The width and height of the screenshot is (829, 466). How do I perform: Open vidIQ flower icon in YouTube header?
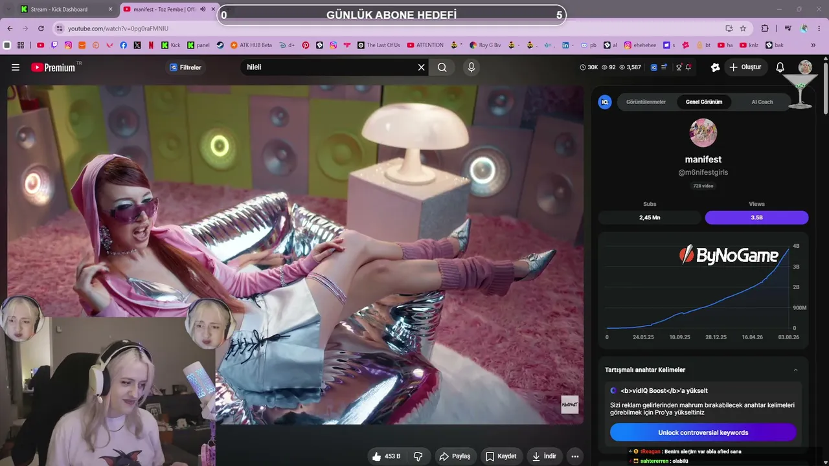pos(715,67)
